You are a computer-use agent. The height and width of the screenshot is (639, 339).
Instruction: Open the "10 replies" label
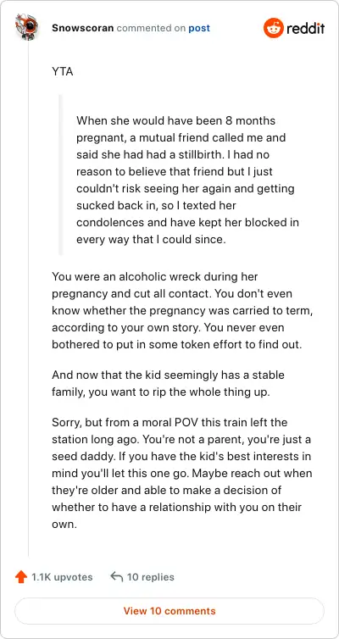tap(150, 577)
